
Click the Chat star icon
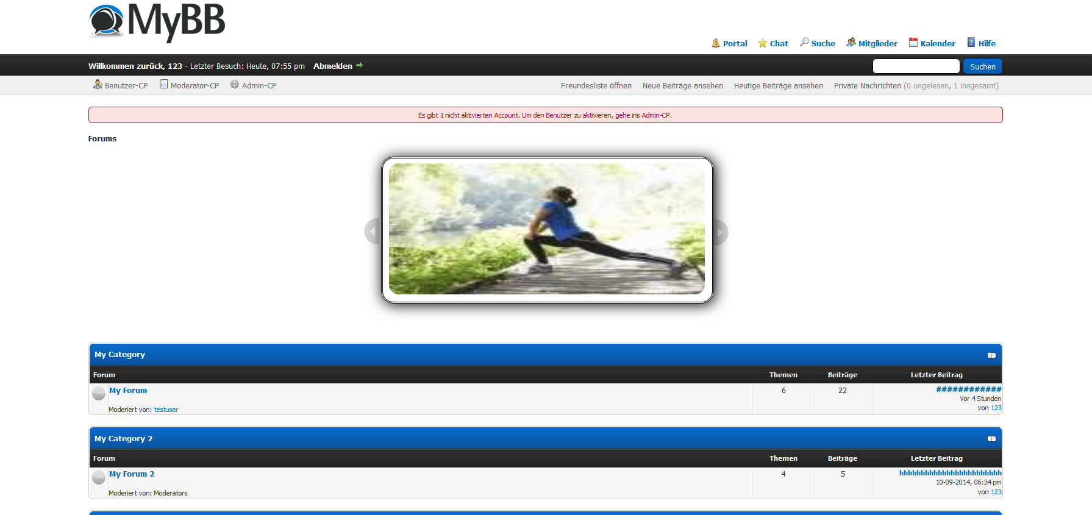pos(762,43)
